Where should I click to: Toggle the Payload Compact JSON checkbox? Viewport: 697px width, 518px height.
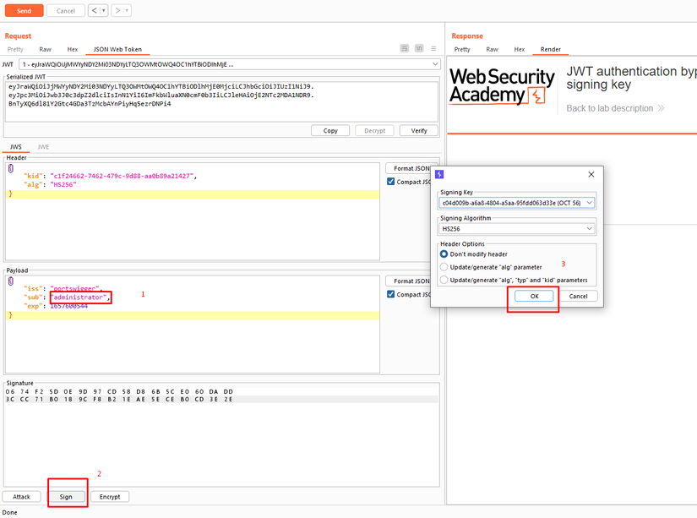pyautogui.click(x=390, y=294)
